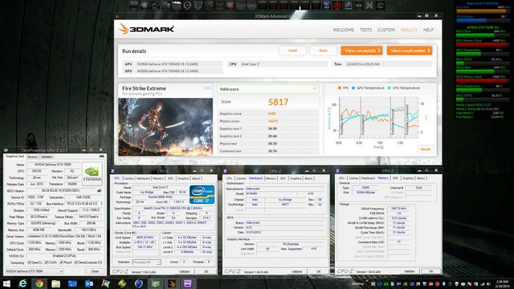Open Outlook from the taskbar
The height and width of the screenshot is (289, 514).
pos(89,283)
